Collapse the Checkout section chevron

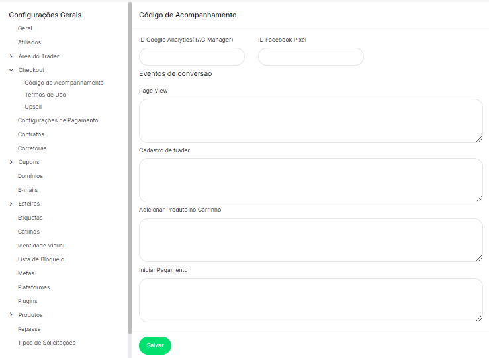11,70
